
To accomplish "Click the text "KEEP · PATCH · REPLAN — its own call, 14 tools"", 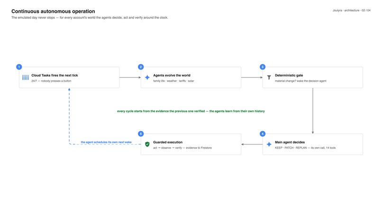I will pyautogui.click(x=305, y=148).
